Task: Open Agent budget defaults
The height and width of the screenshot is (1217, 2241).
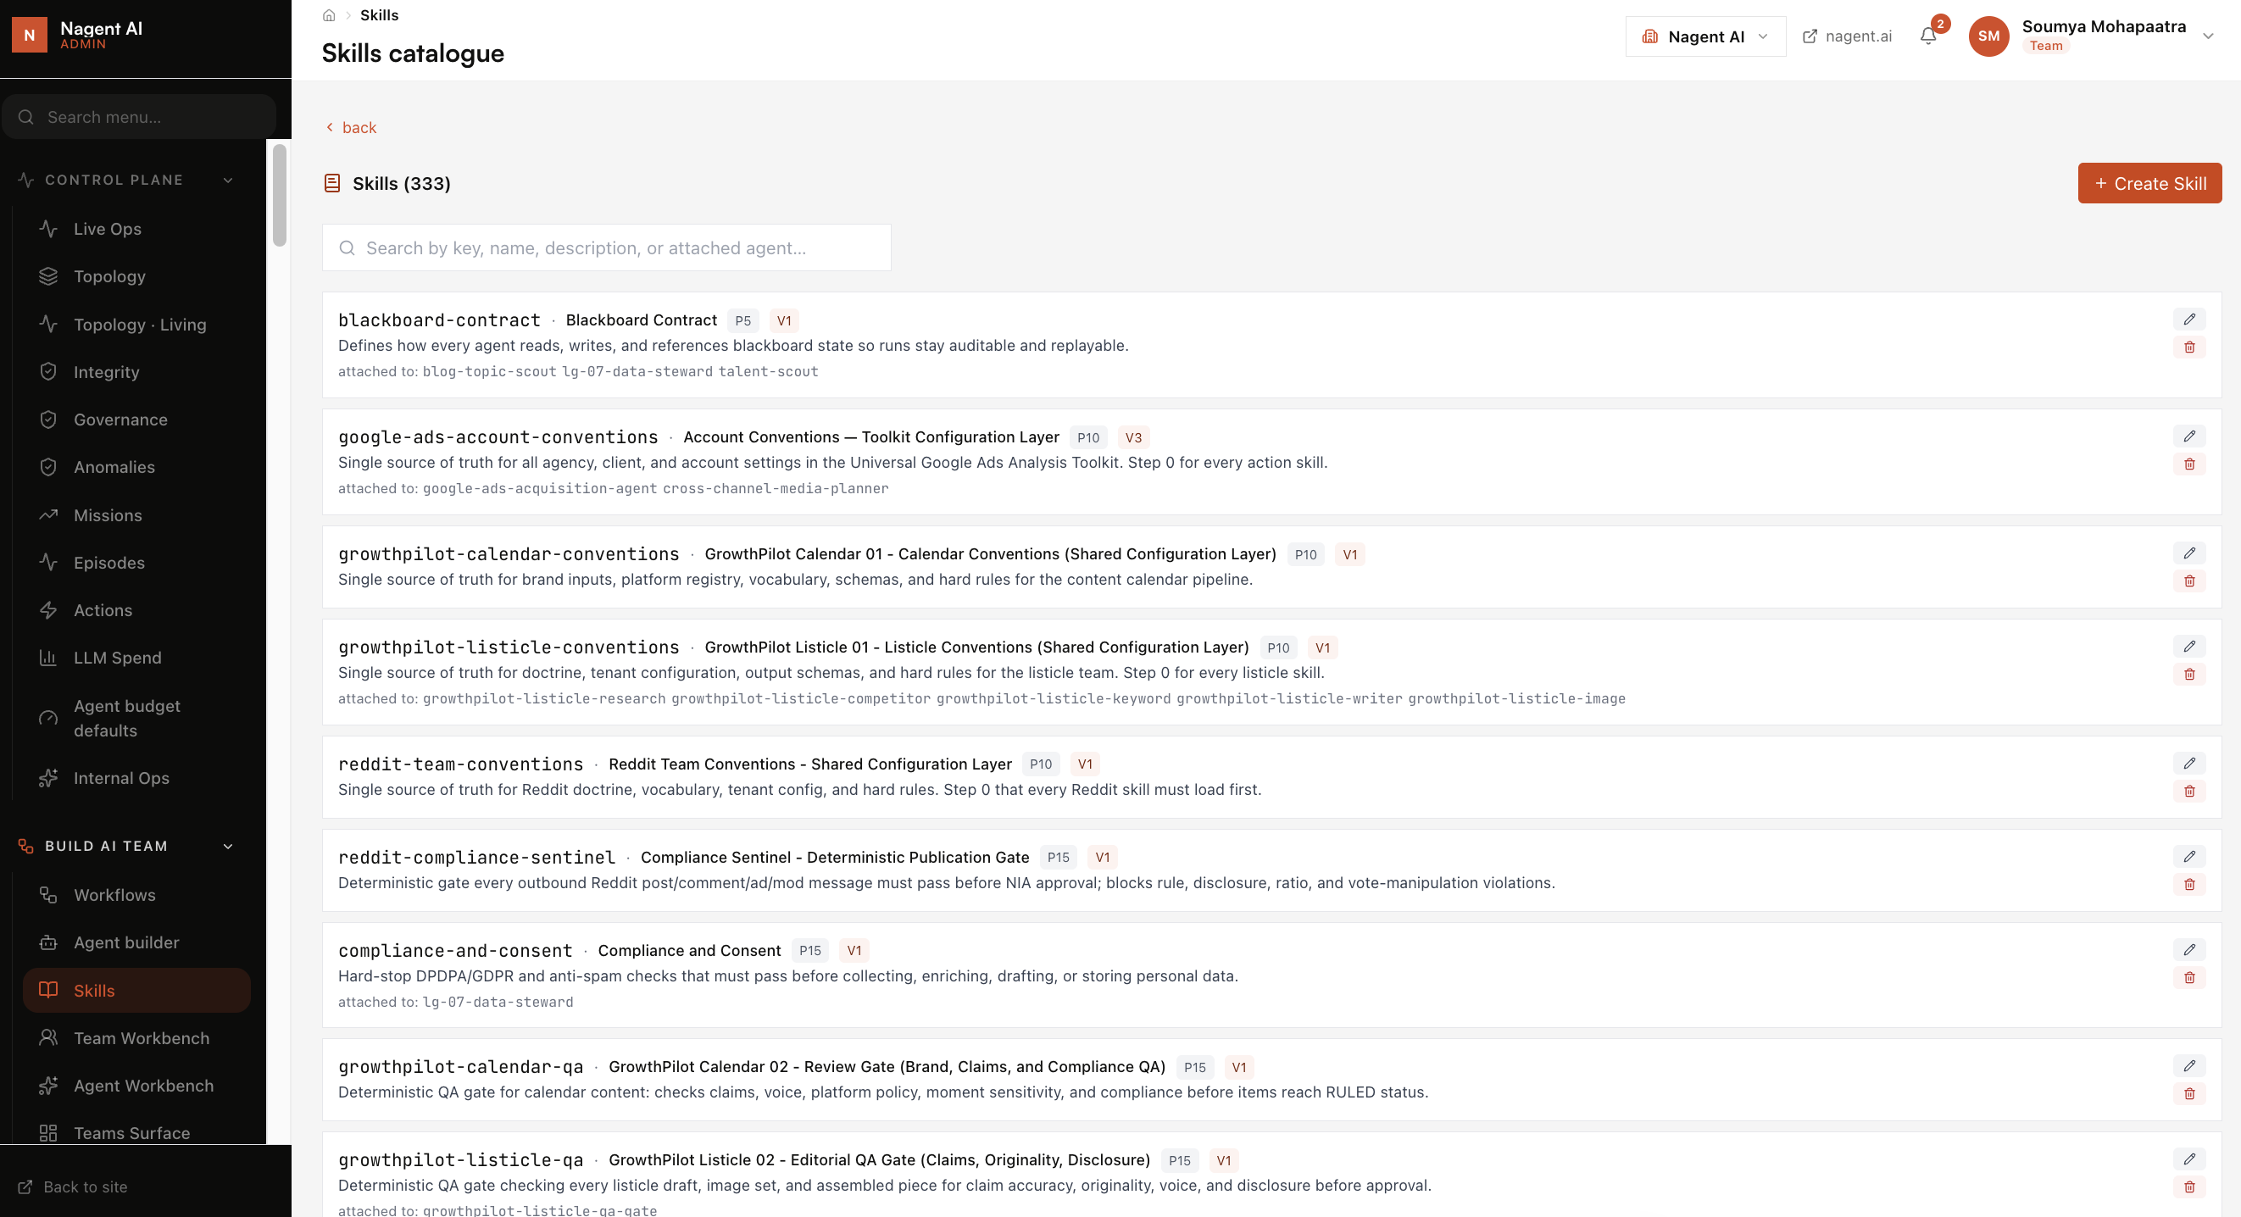Action: (x=136, y=718)
